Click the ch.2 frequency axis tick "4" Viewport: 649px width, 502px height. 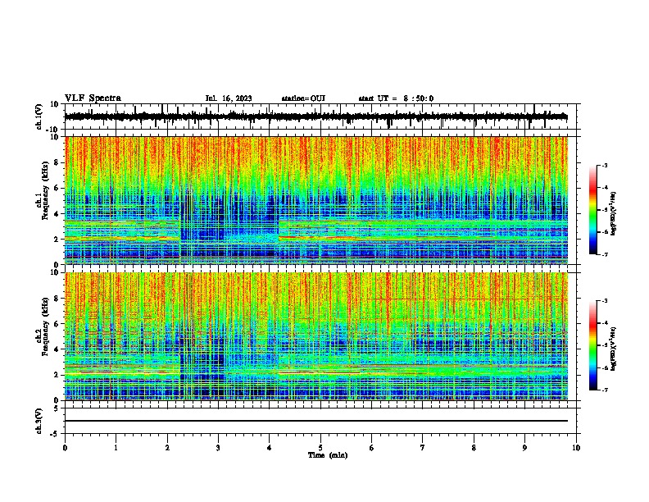(57, 349)
